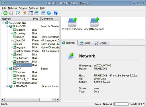The image size is (146, 107).
Task: Click the 'Samba 3.0.2a' server value
Action: point(102,82)
